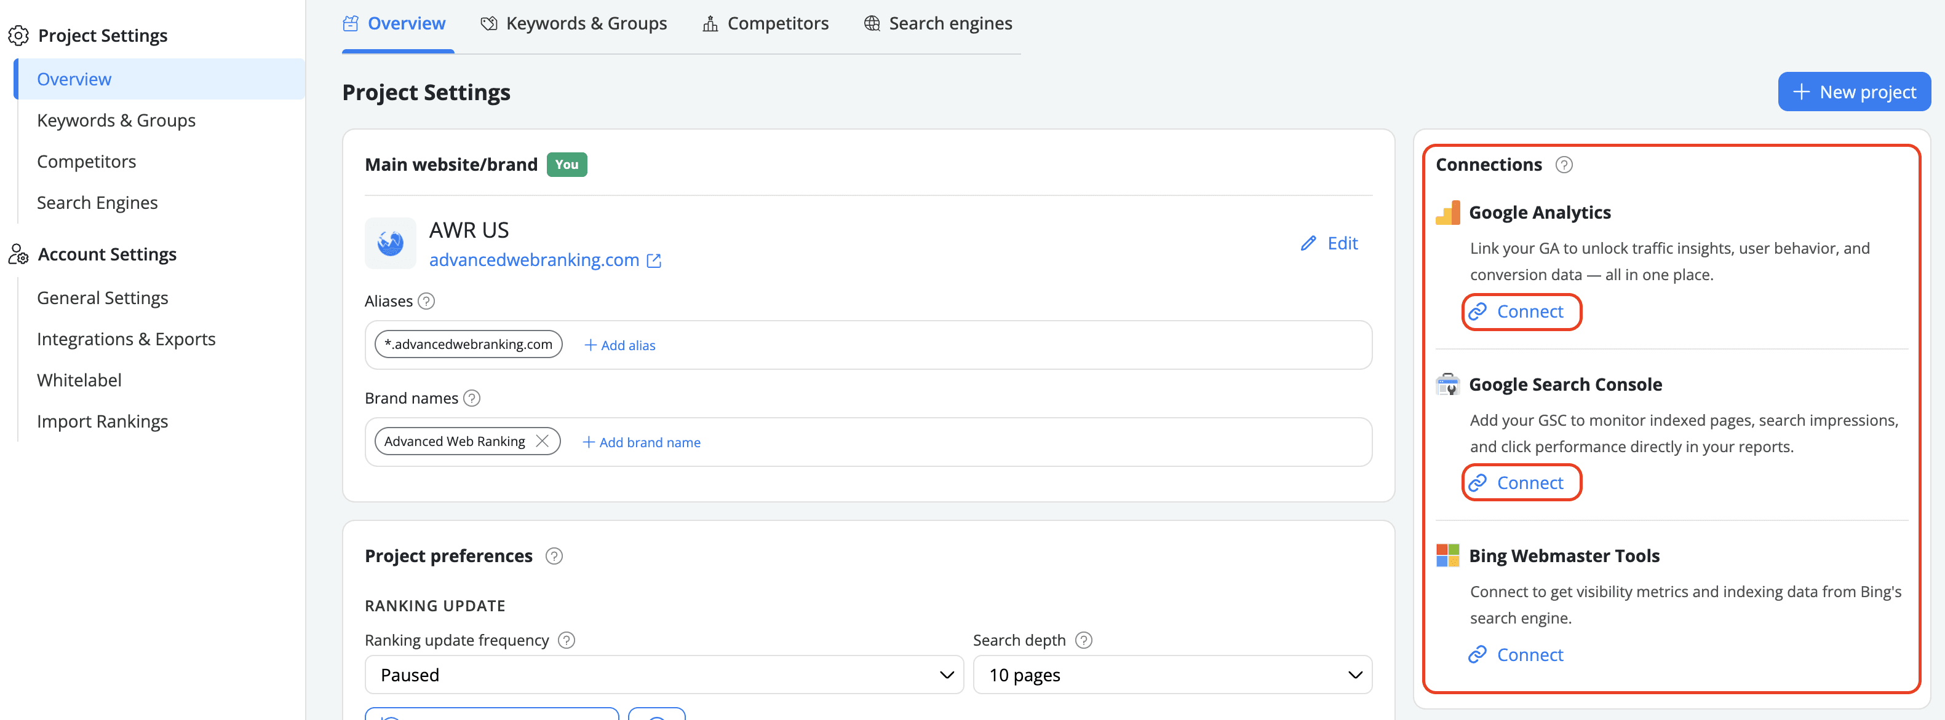This screenshot has width=1945, height=720.
Task: Click the Project Settings gear icon
Action: click(x=18, y=36)
